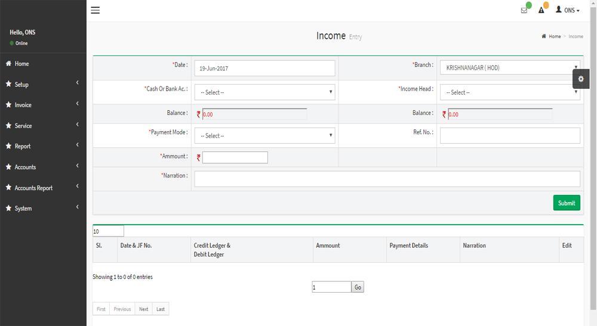This screenshot has width=597, height=326.
Task: Open the System sidebar menu
Action: tap(43, 209)
